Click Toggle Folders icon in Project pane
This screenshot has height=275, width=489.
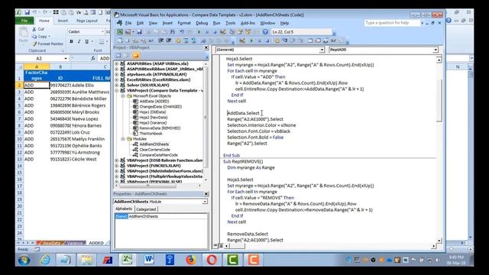[x=136, y=56]
